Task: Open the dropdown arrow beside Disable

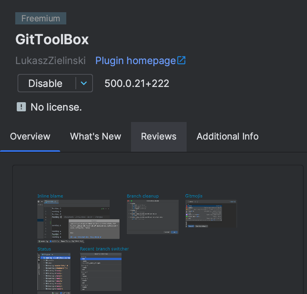Action: click(84, 83)
